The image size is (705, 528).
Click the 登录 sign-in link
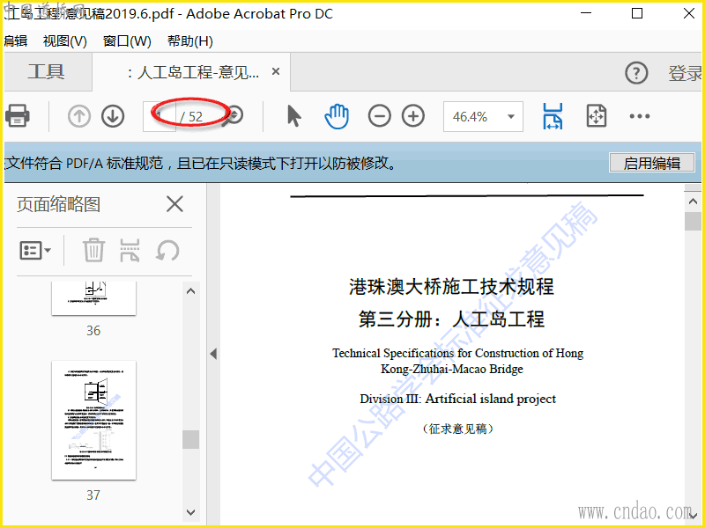pyautogui.click(x=686, y=73)
